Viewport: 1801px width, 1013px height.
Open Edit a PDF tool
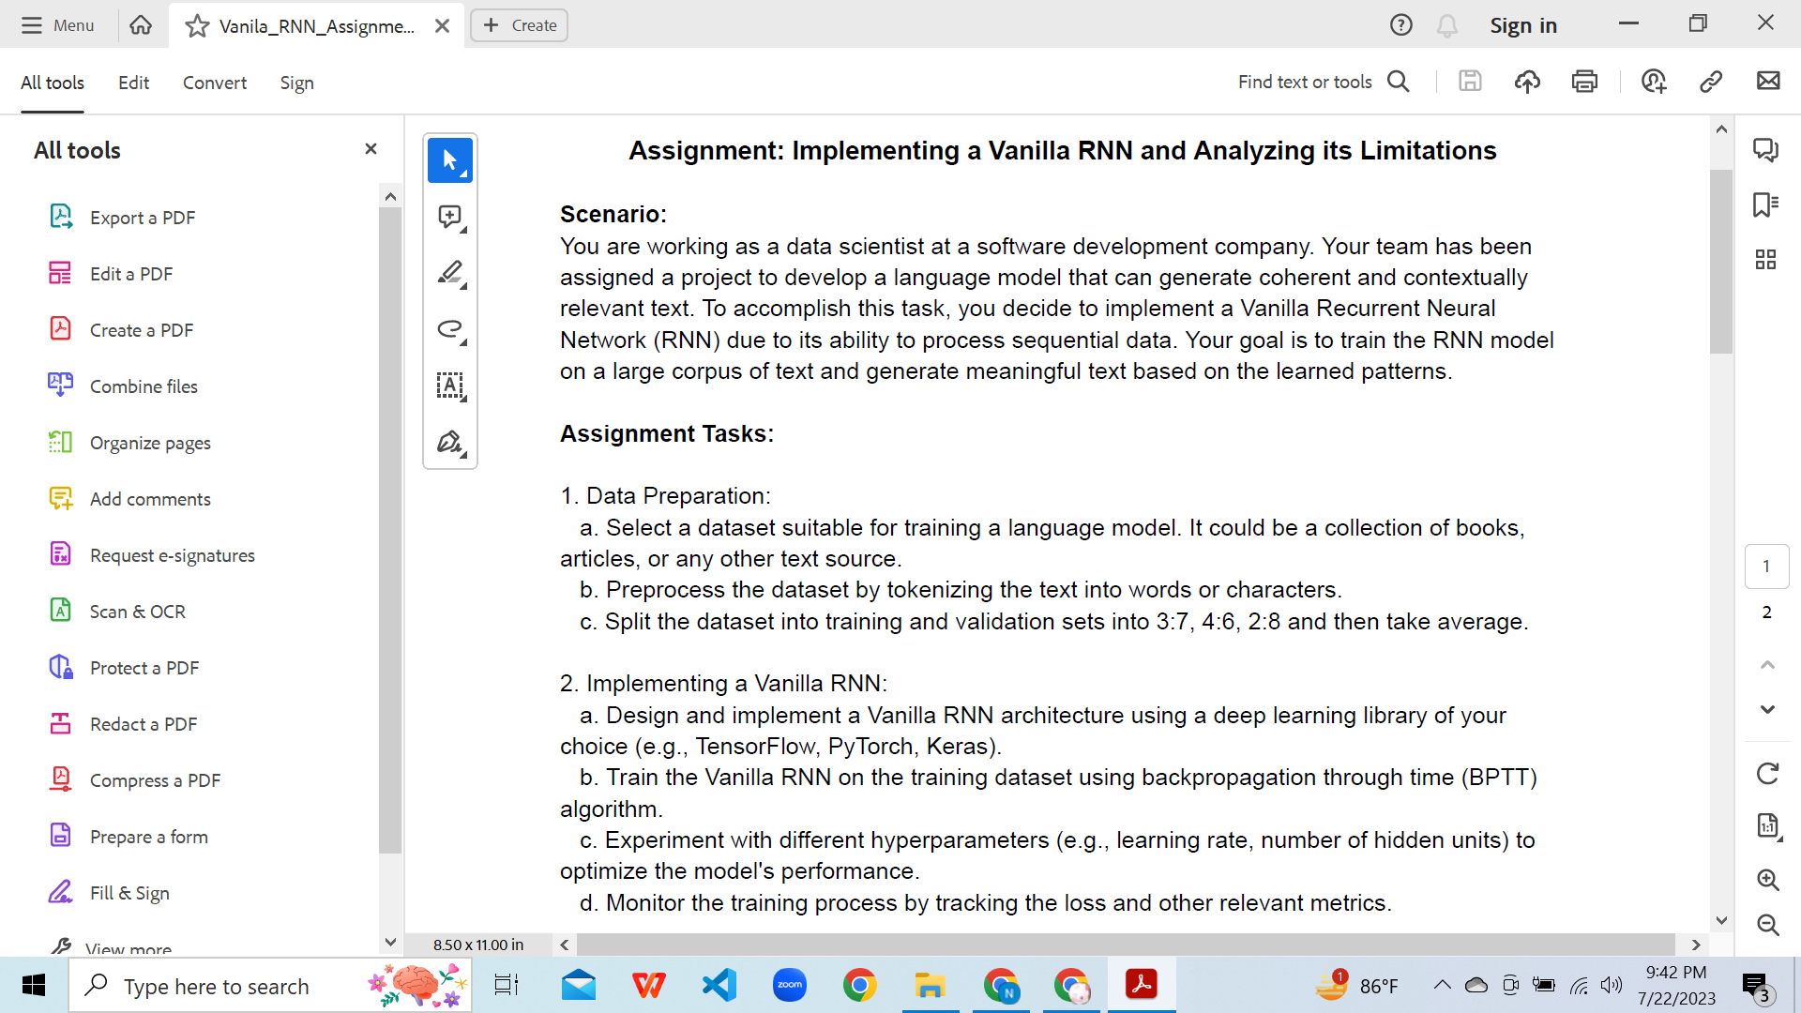111,274
